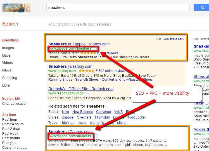Click Skechers store related search
The width and height of the screenshot is (209, 151).
click(84, 117)
